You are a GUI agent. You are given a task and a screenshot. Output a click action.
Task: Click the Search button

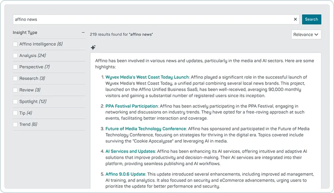[311, 19]
